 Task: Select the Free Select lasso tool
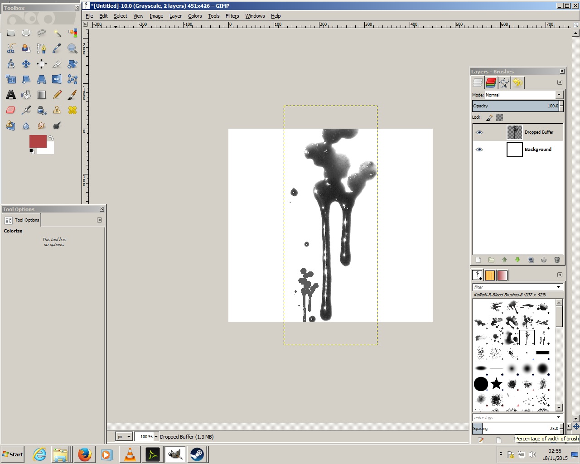click(42, 33)
